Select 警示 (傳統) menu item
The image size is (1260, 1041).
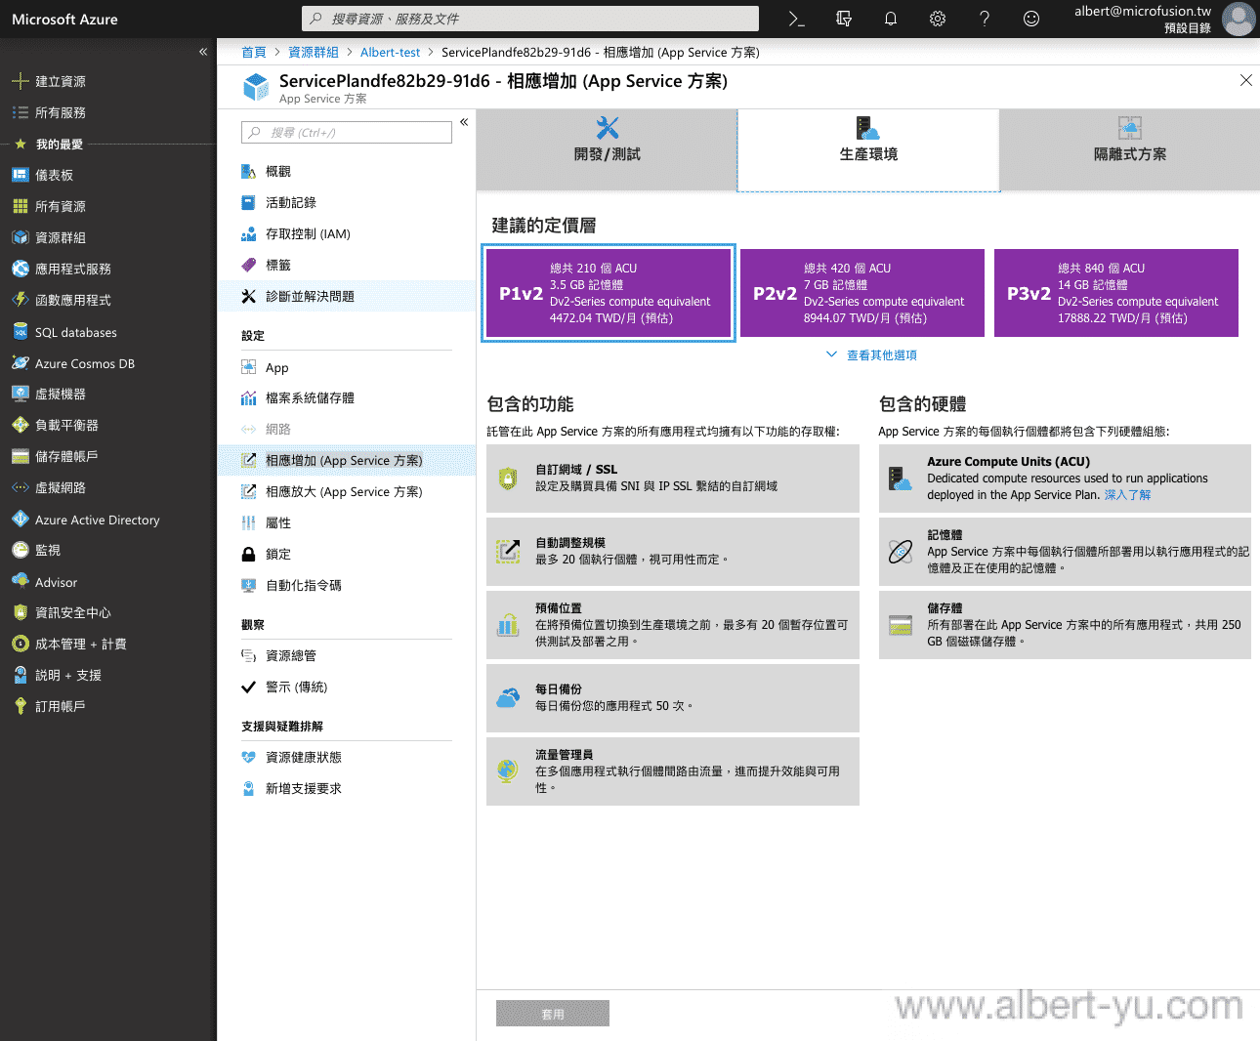pos(347,687)
